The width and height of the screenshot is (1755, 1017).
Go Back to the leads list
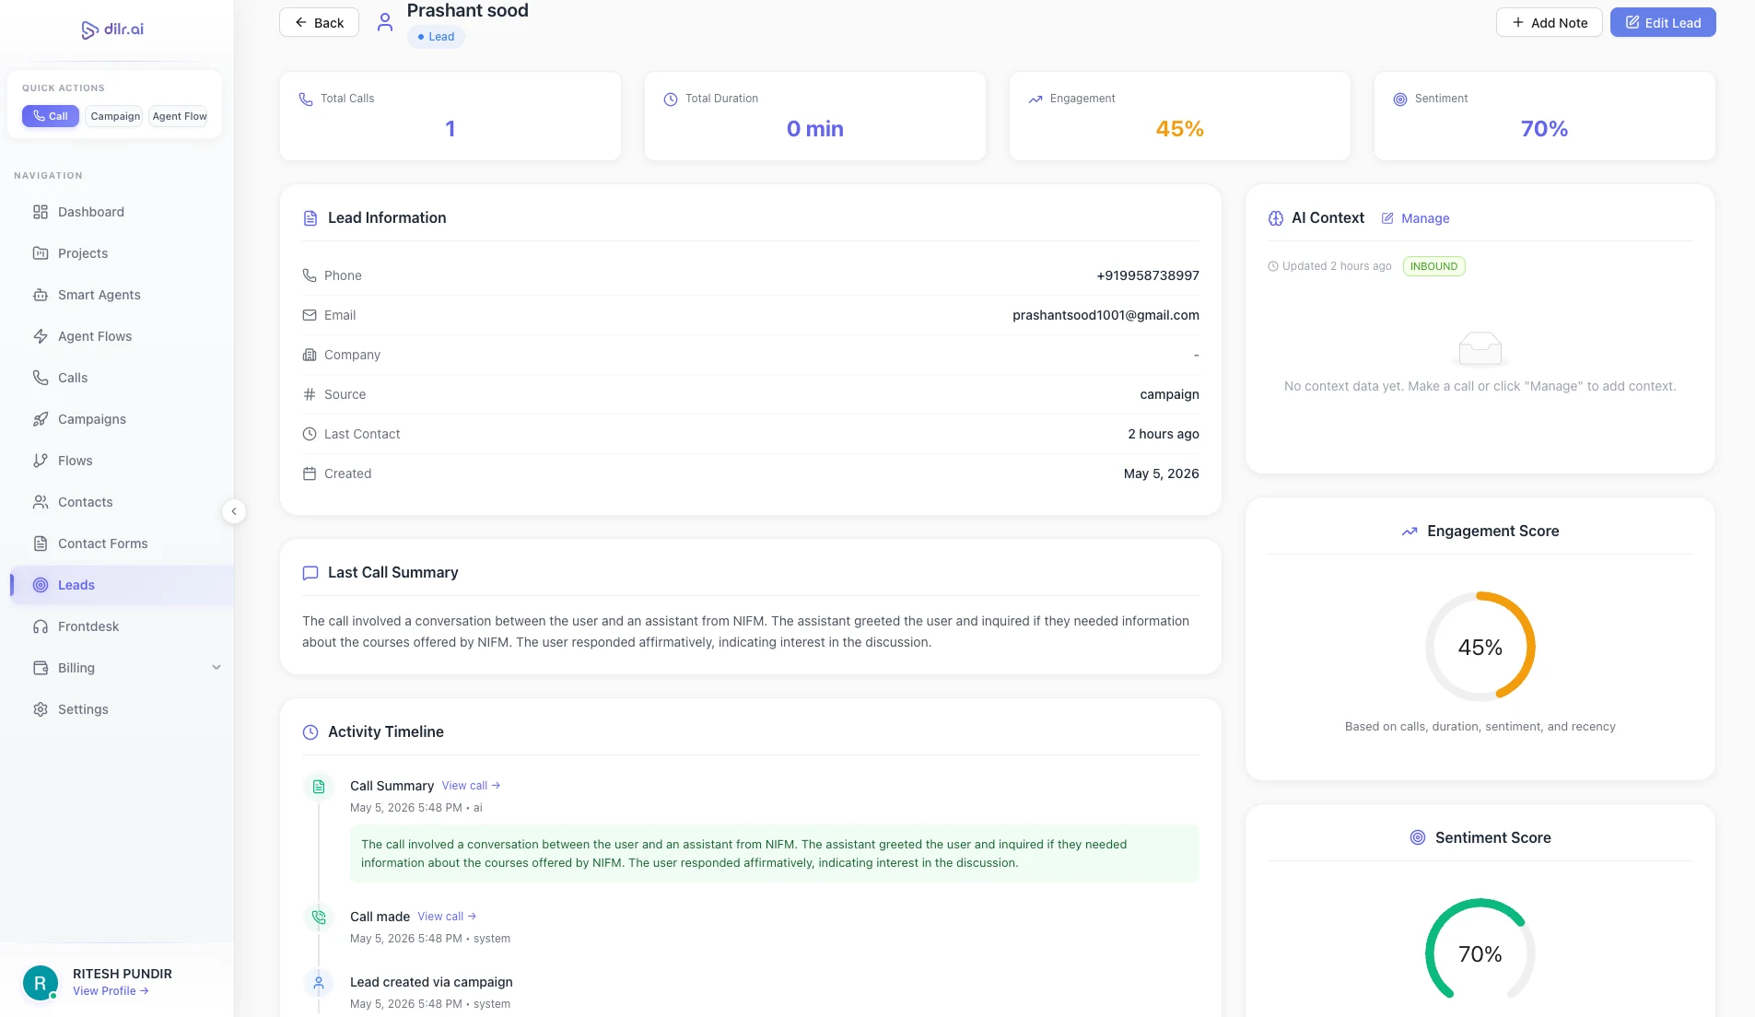(319, 23)
